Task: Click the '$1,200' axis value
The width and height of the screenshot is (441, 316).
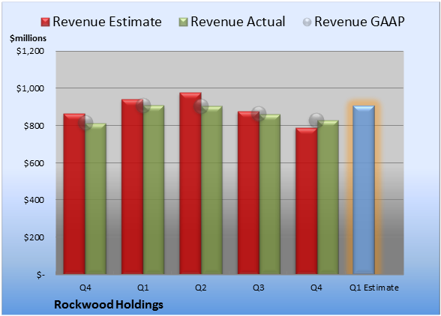Action: click(30, 51)
